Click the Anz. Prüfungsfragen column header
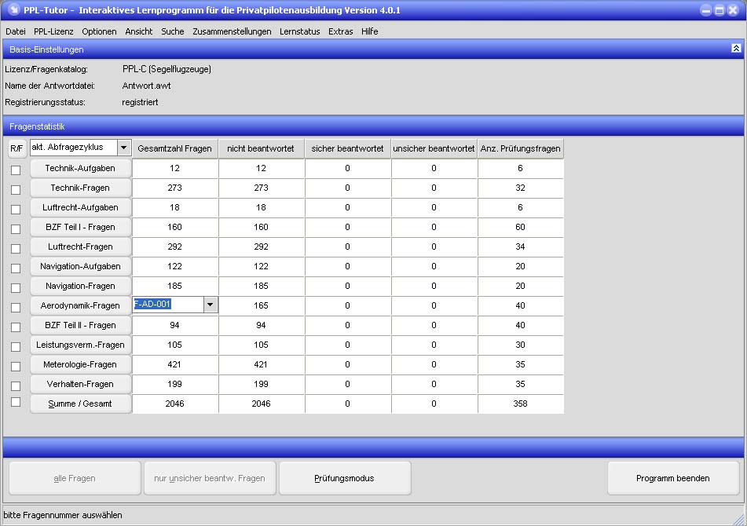This screenshot has height=526, width=747. (x=520, y=148)
